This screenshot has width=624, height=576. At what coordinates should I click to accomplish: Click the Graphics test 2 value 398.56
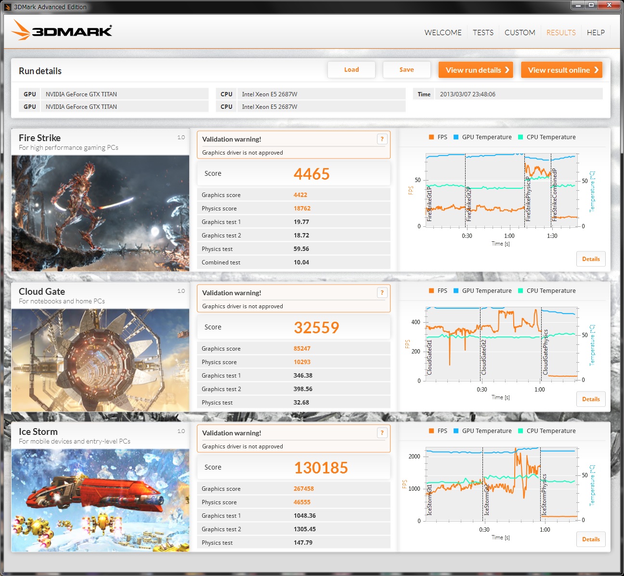tap(303, 389)
